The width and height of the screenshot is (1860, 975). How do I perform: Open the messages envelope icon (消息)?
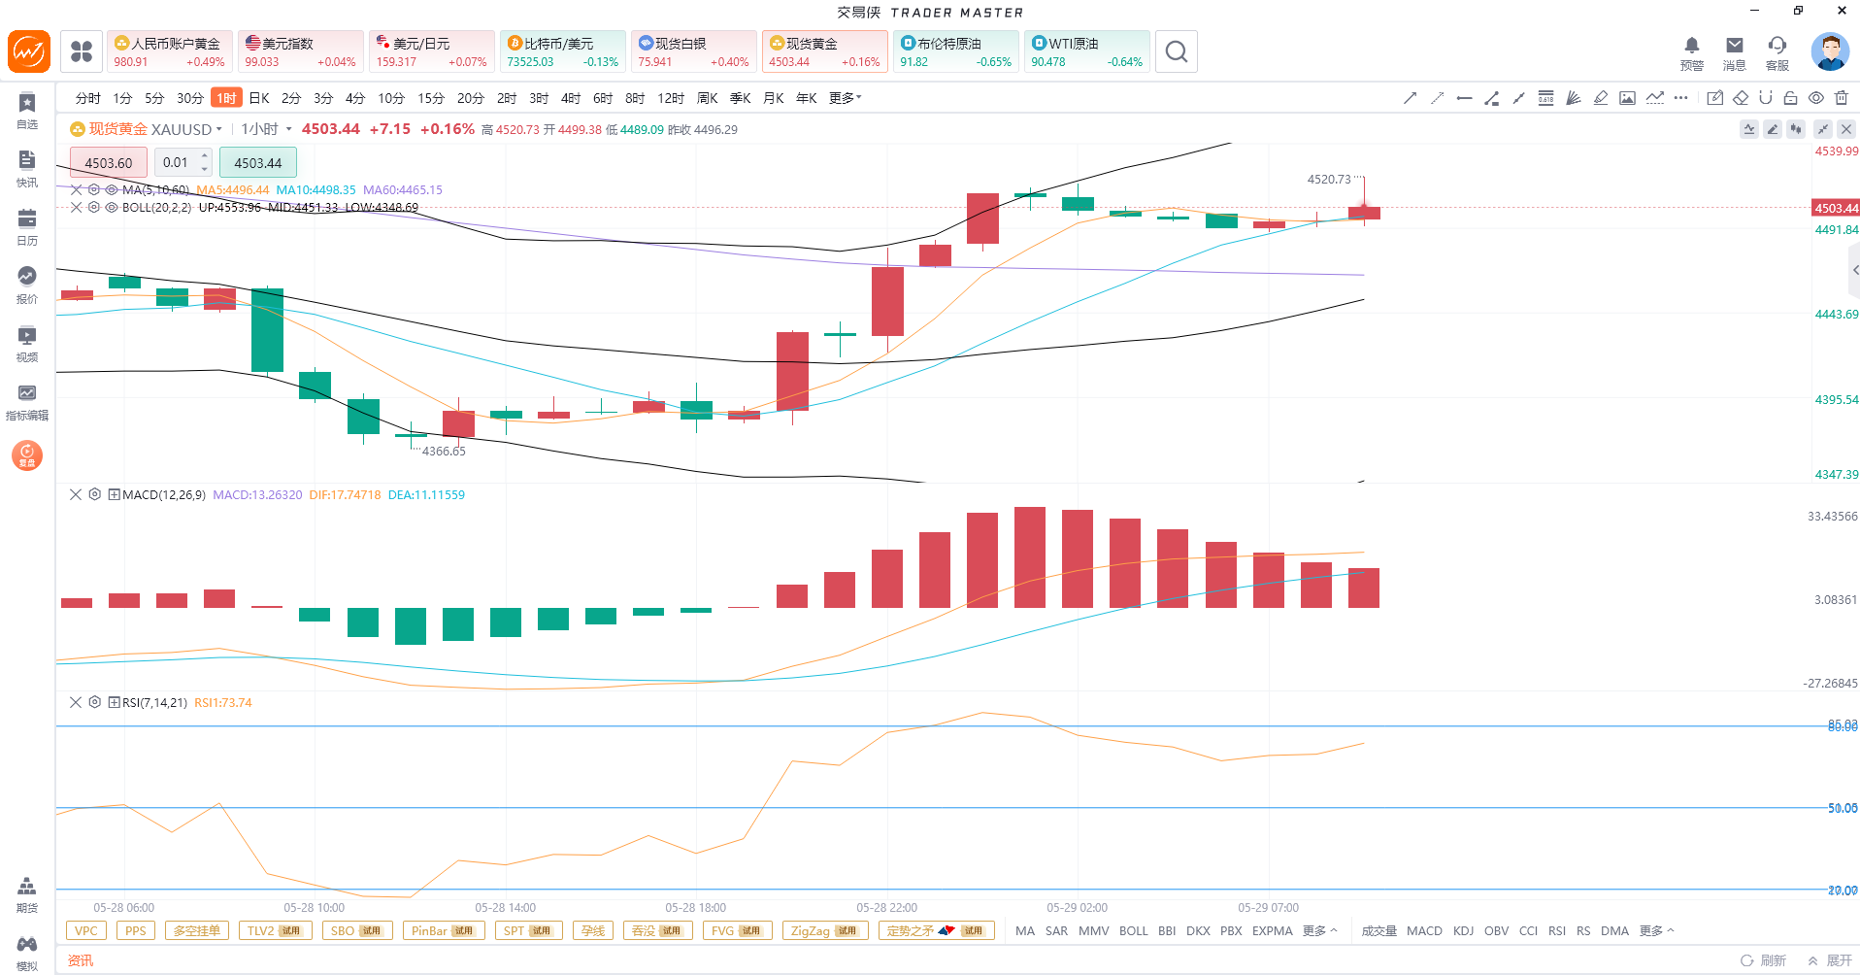click(1735, 52)
